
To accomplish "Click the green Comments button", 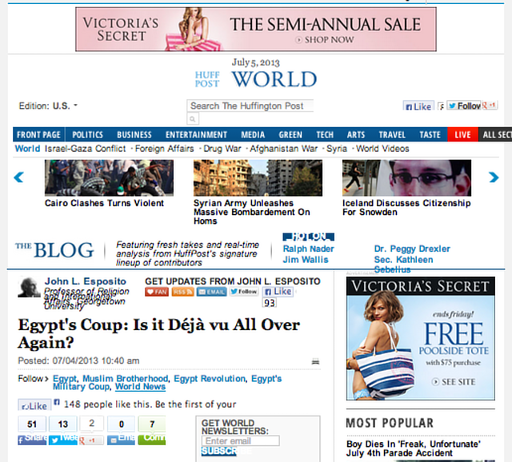I will (x=151, y=439).
